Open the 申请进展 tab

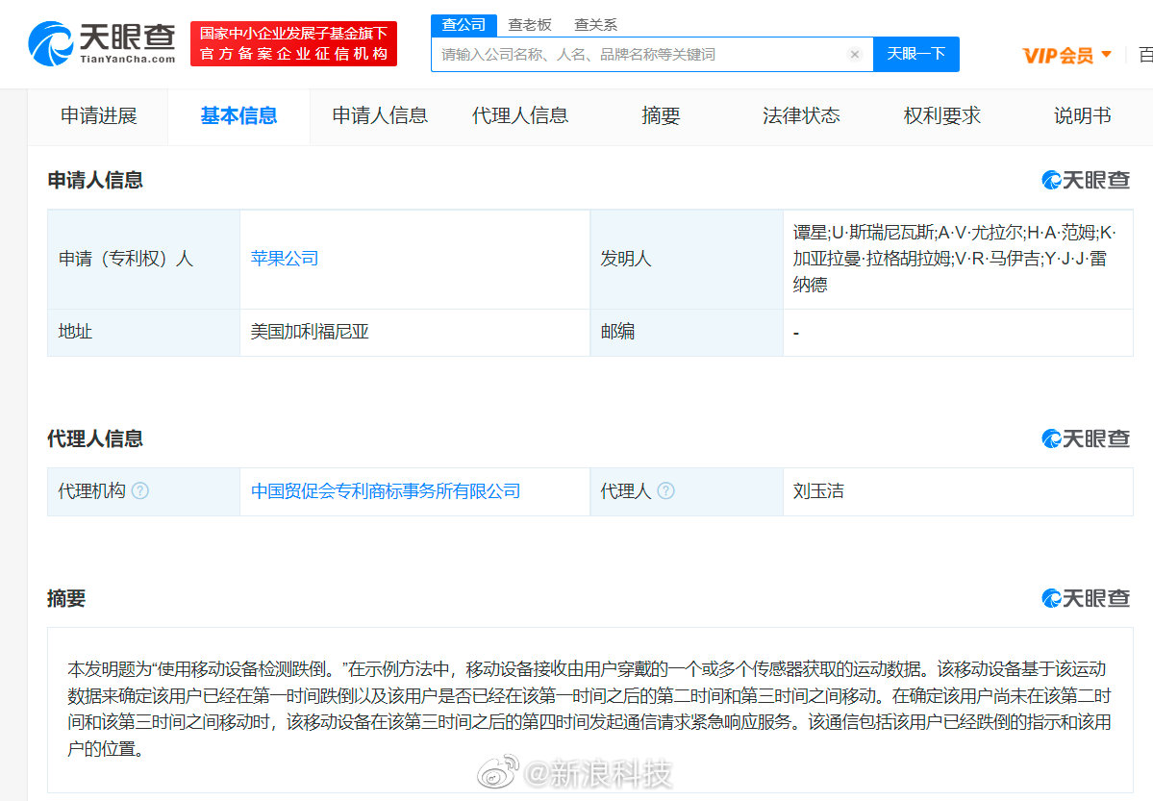98,116
